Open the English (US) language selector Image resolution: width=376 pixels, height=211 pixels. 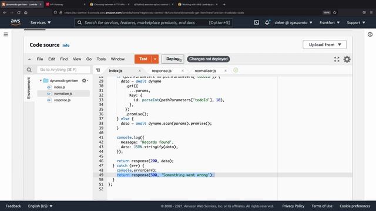(40, 206)
